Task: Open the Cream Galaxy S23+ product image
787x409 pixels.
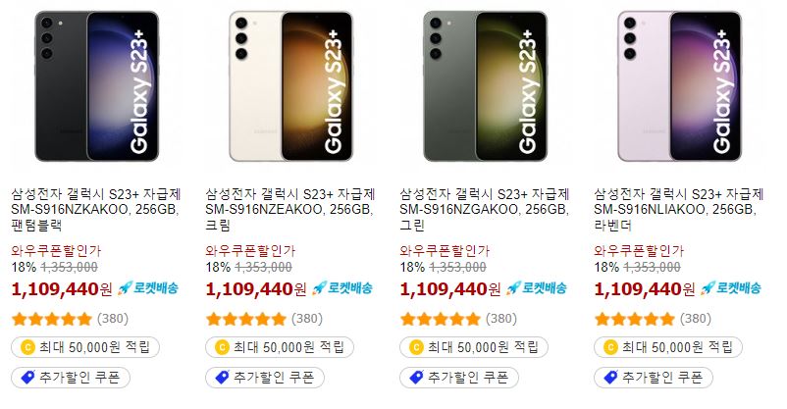Action: pyautogui.click(x=291, y=86)
